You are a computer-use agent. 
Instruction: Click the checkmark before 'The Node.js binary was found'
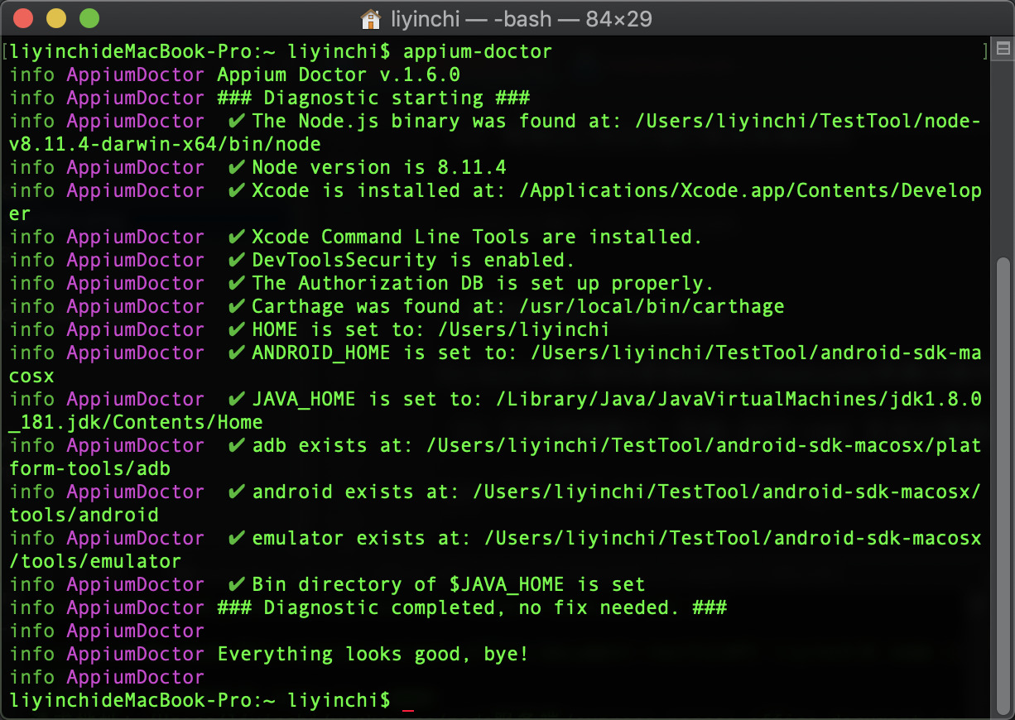[237, 121]
